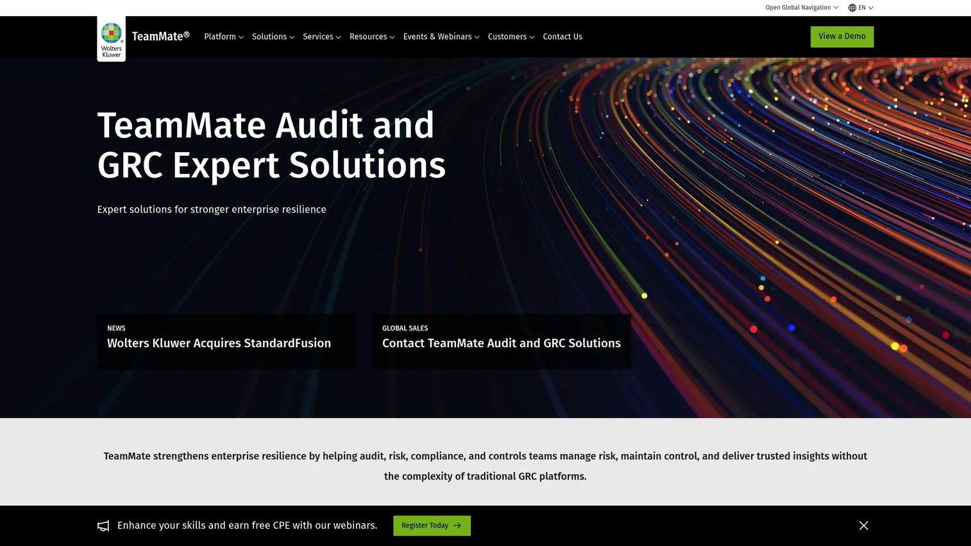Click the globe language icon

pyautogui.click(x=852, y=8)
